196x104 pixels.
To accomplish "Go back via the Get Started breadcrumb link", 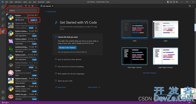I will (x=51, y=12).
